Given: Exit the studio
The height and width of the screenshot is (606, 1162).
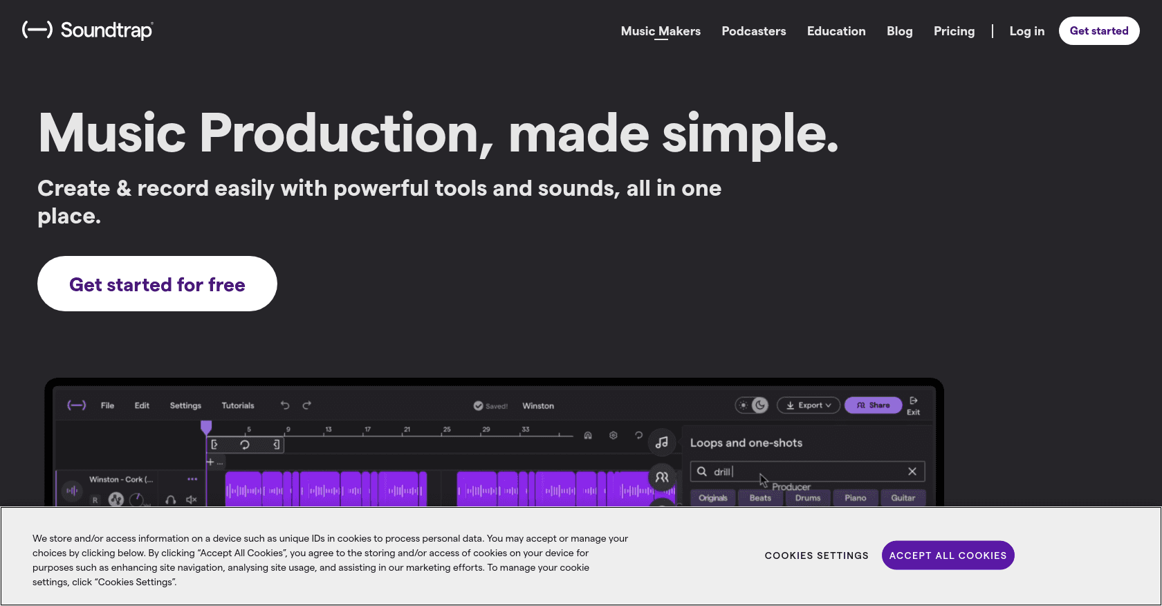Looking at the screenshot, I should (x=914, y=406).
